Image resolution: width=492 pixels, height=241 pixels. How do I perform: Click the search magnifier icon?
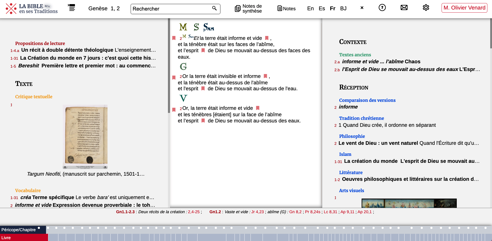214,8
